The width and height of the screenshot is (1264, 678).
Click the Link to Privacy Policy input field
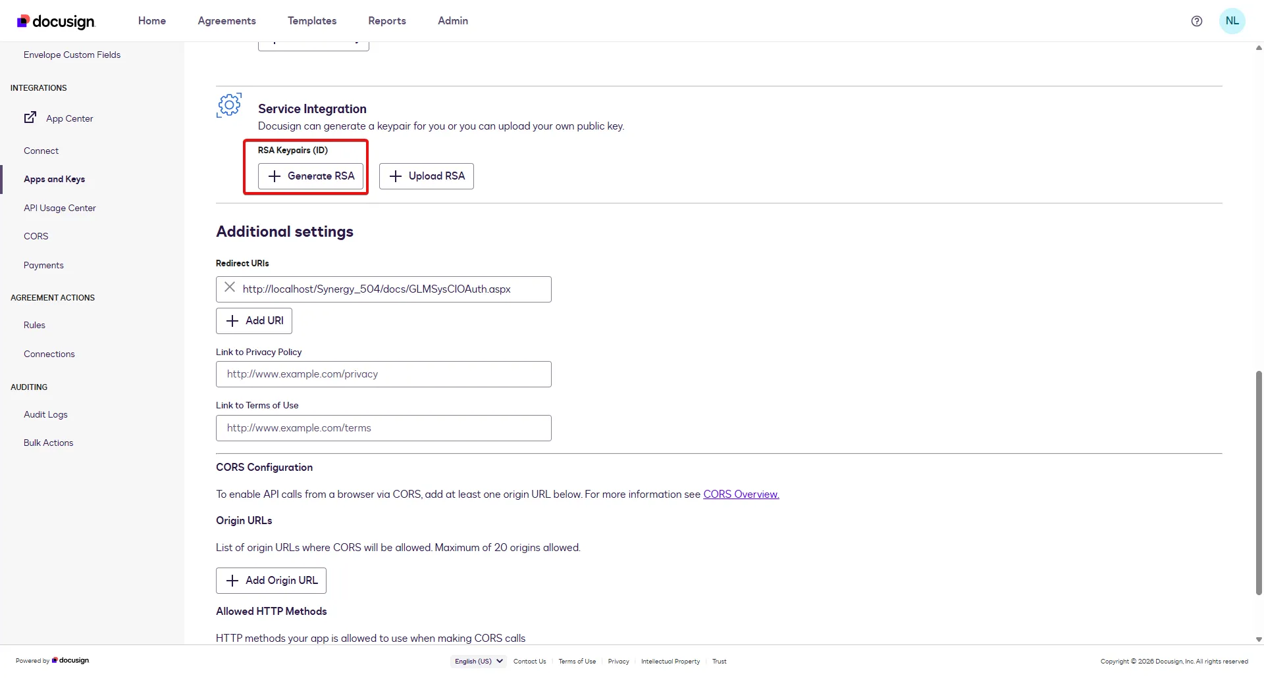(x=383, y=374)
